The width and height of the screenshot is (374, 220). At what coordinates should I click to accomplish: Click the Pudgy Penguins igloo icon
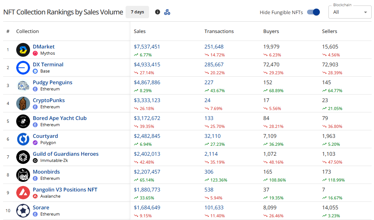tap(23, 86)
